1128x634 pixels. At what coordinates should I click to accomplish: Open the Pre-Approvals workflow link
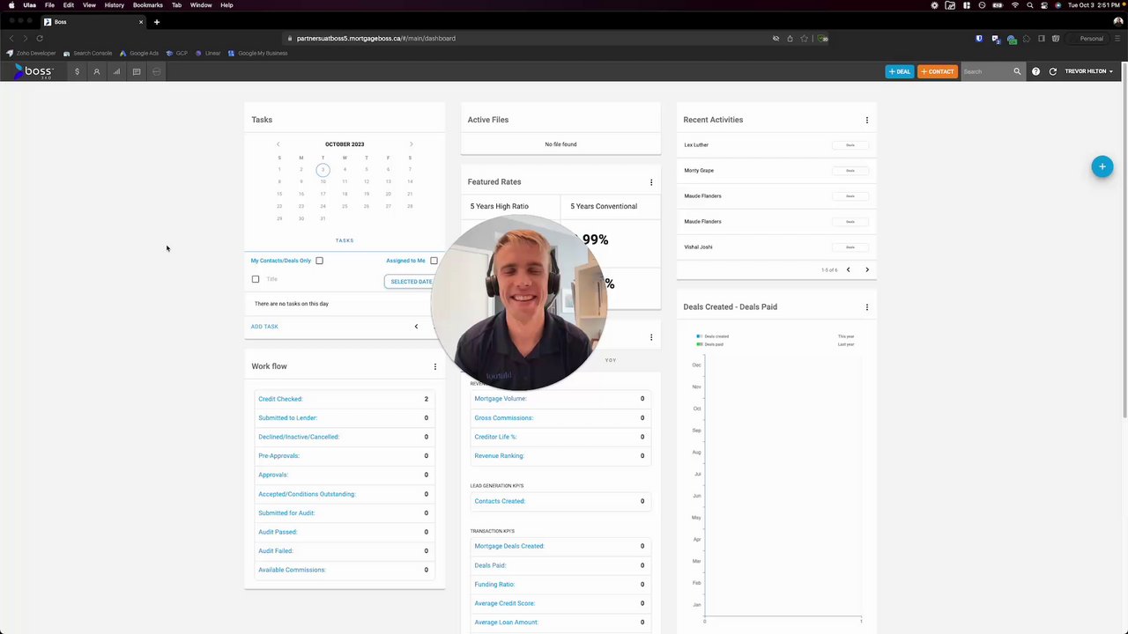pyautogui.click(x=278, y=456)
